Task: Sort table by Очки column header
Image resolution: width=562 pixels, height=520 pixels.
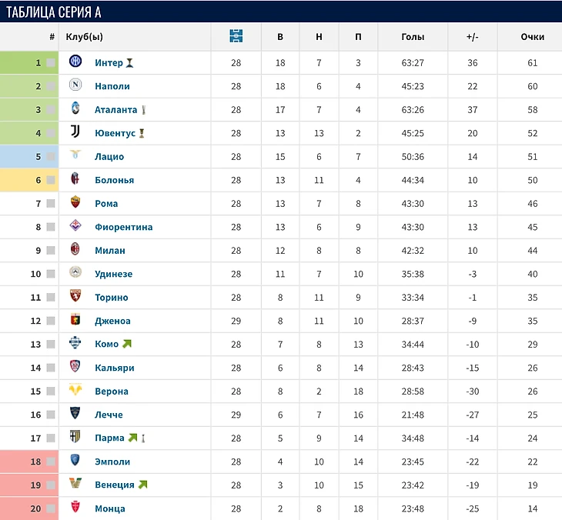Action: 532,36
